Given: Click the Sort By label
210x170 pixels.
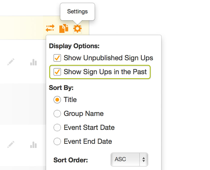Looking at the screenshot, I should click(x=61, y=88).
